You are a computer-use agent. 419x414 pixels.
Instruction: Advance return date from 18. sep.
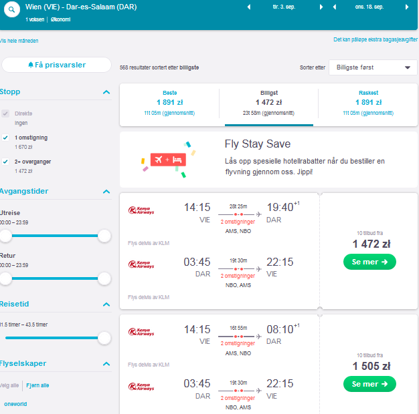click(x=407, y=7)
